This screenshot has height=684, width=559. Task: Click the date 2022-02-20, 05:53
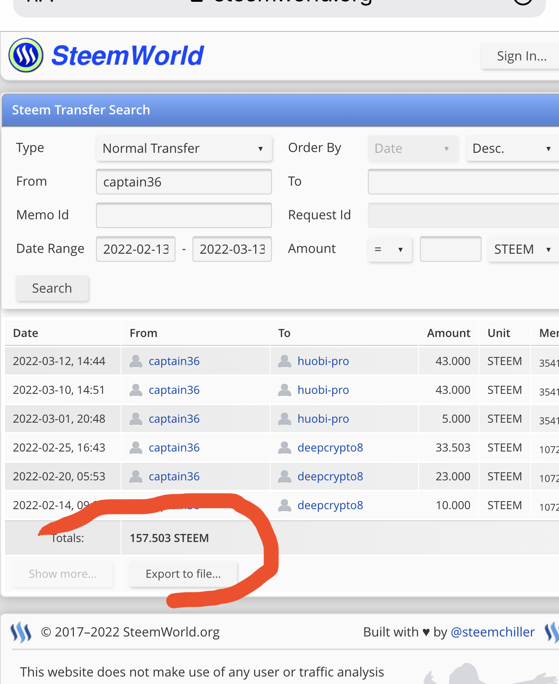(59, 476)
